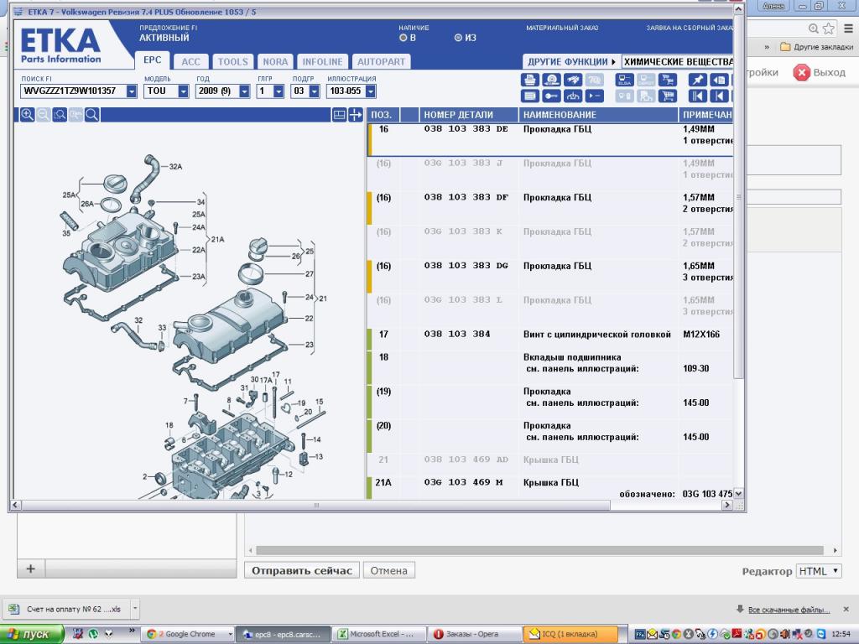Click the double-cart icon in the top toolbar row
The image size is (859, 644).
pyautogui.click(x=667, y=80)
